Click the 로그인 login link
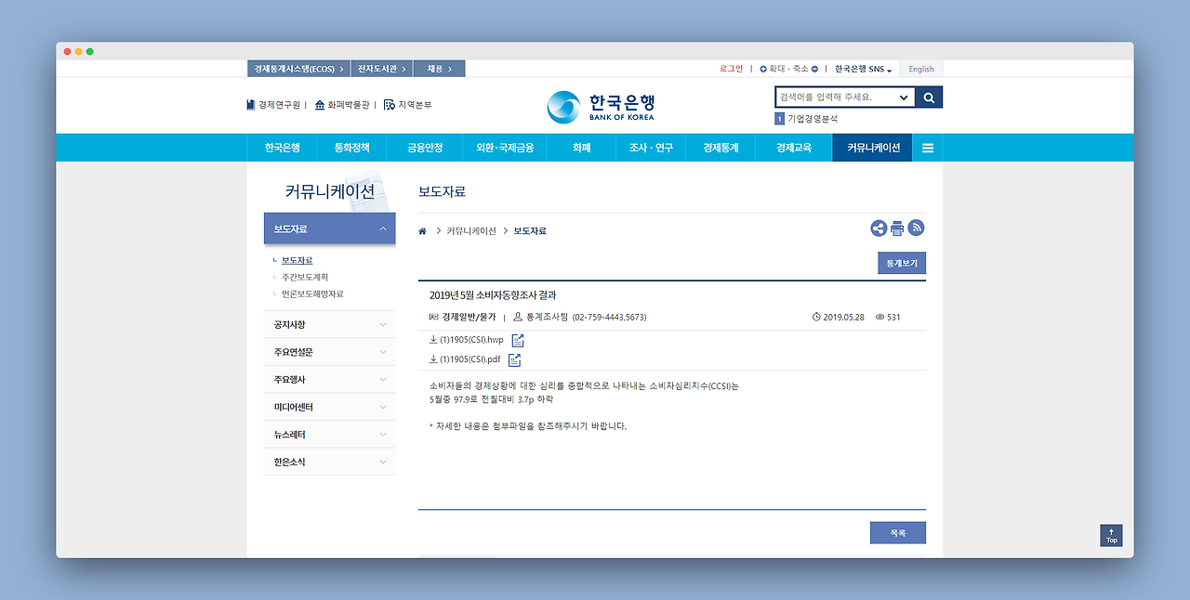The height and width of the screenshot is (600, 1190). pos(731,69)
